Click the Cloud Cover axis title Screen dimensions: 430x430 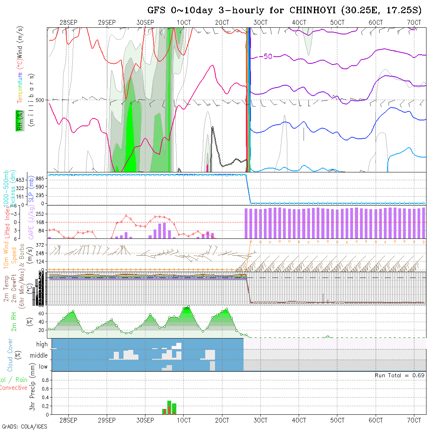10,355
